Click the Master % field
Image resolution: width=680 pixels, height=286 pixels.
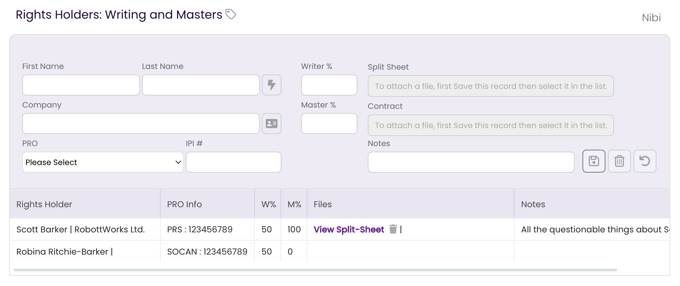click(x=329, y=124)
